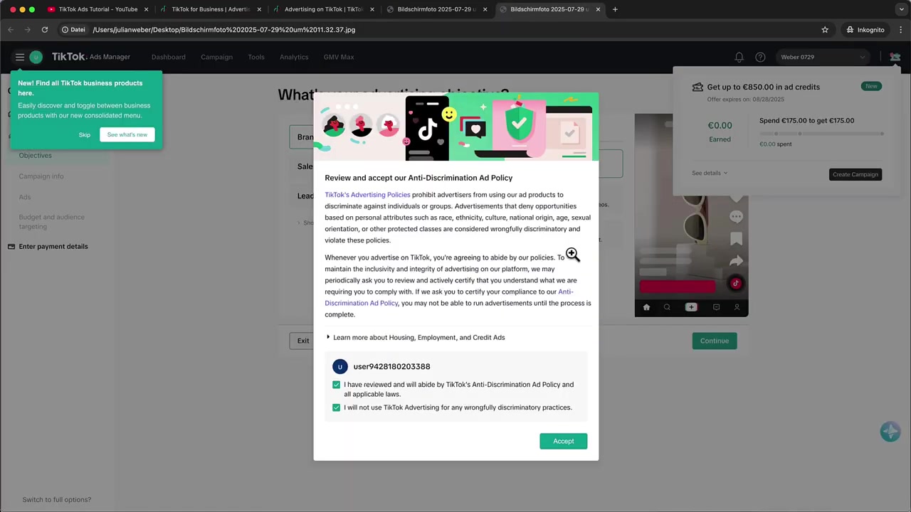Expand See details in ad credits card

coord(710,173)
